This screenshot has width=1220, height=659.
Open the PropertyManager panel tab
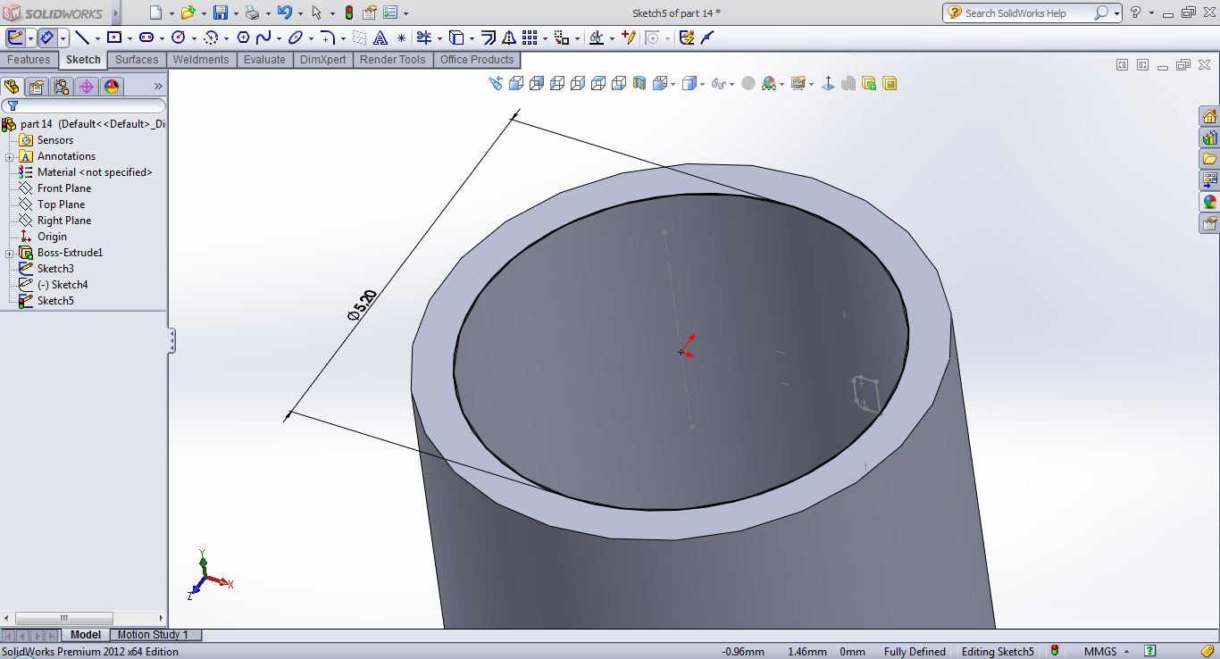[36, 87]
